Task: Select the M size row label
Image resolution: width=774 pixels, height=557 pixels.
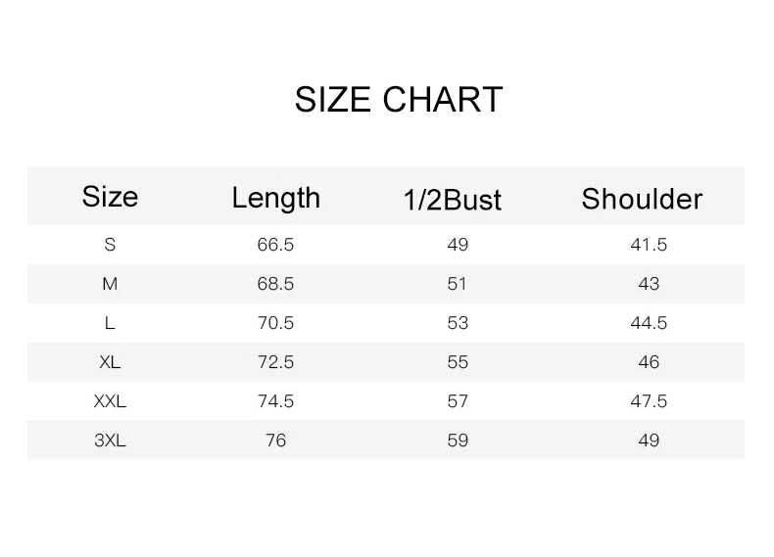Action: [x=110, y=284]
